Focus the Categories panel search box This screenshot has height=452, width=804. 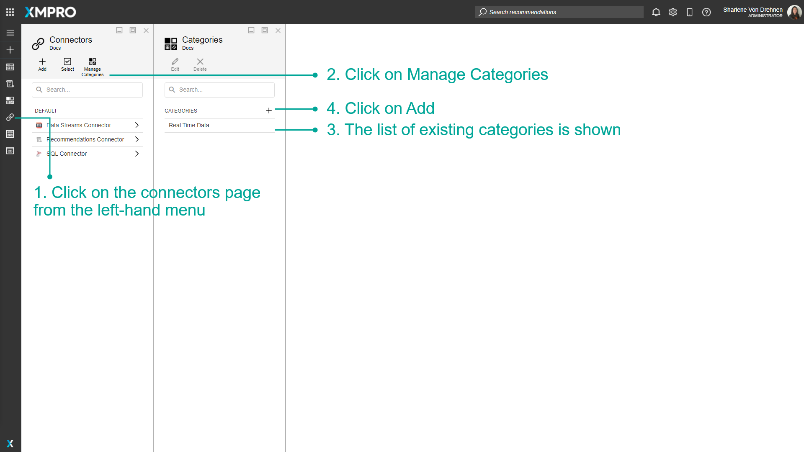[219, 90]
